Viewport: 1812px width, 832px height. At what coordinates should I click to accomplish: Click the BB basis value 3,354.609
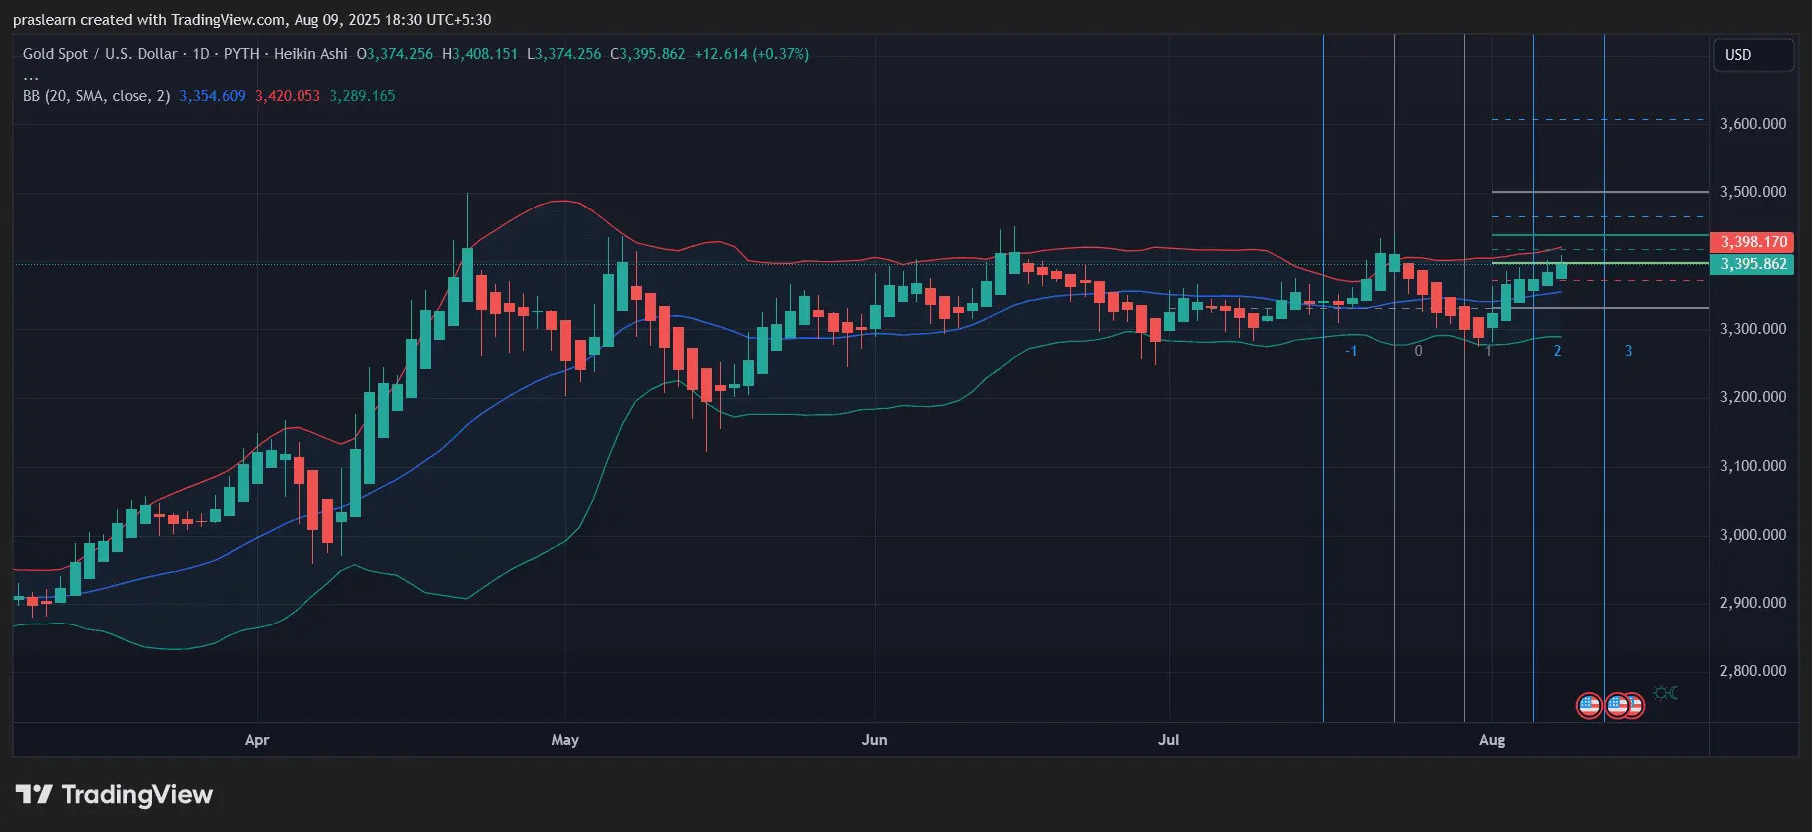click(x=212, y=96)
